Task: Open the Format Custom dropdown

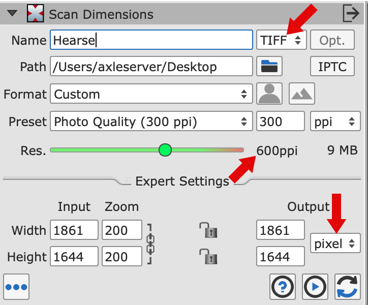Action: [x=151, y=94]
